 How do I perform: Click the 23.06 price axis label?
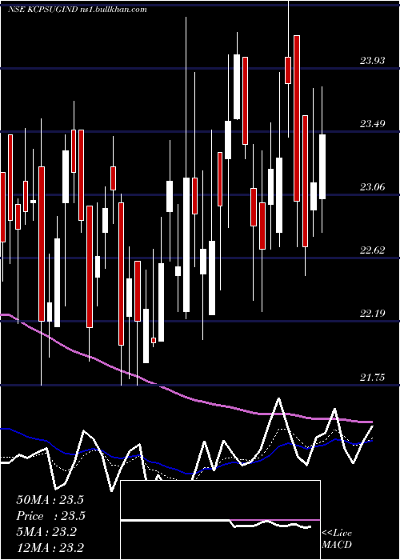tap(372, 186)
